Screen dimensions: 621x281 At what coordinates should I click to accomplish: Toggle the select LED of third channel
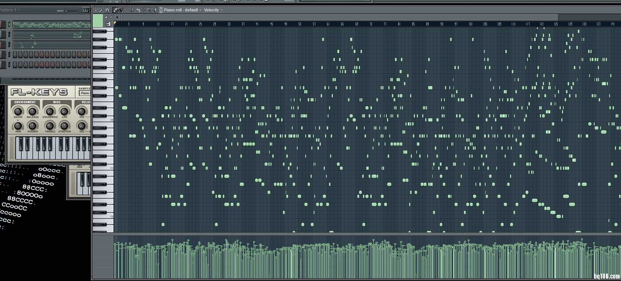coord(9,44)
